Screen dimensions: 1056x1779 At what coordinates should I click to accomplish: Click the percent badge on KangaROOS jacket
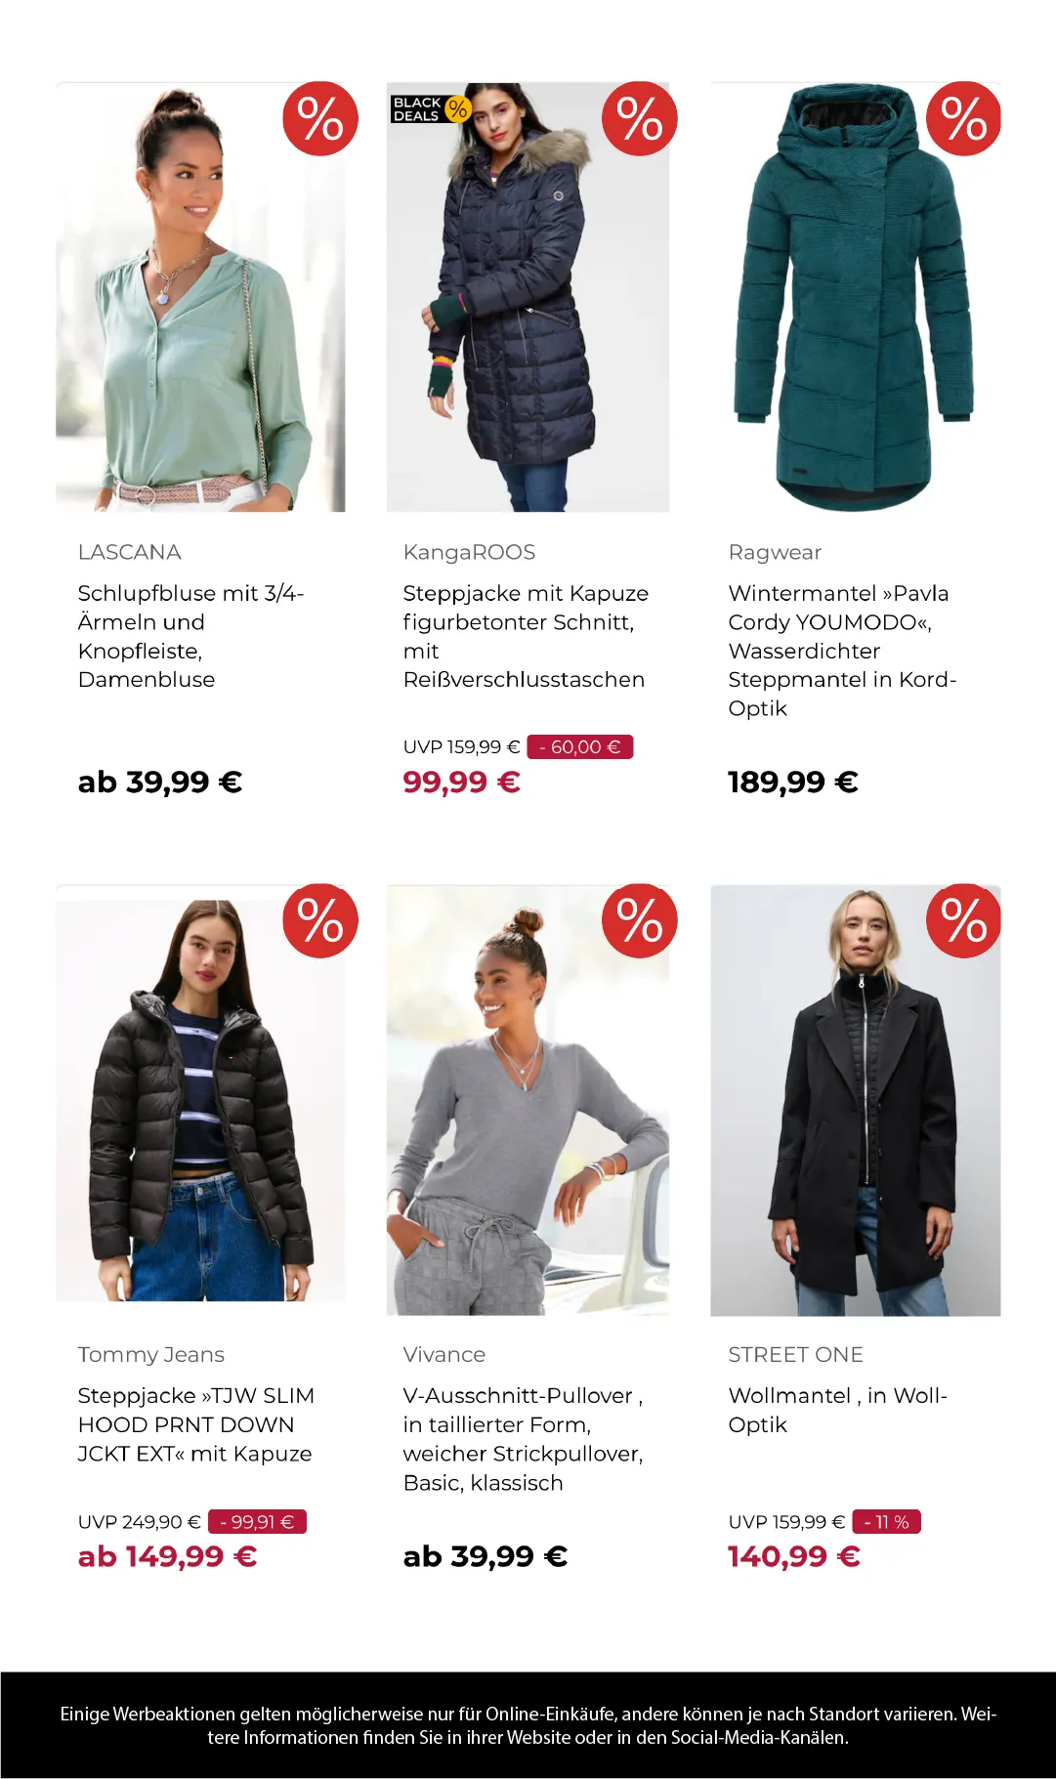coord(640,118)
